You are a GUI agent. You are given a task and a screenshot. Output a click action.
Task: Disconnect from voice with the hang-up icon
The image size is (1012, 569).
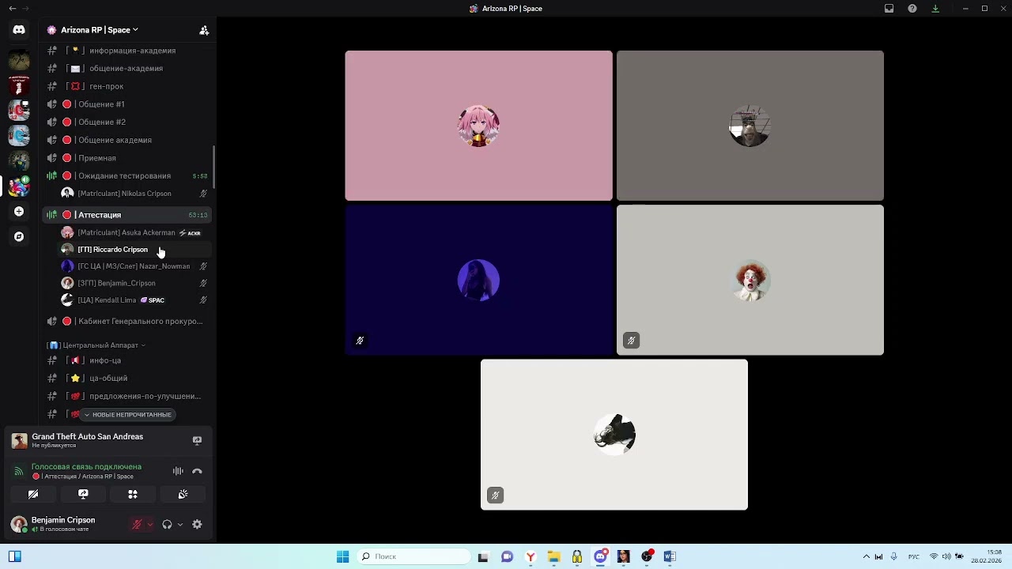pos(197,471)
